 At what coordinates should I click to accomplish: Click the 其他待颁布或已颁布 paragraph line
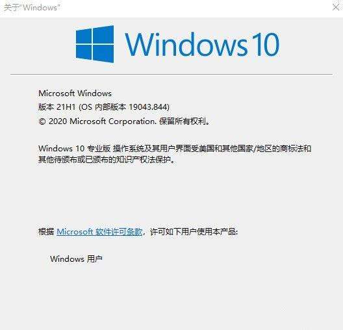tap(107, 160)
